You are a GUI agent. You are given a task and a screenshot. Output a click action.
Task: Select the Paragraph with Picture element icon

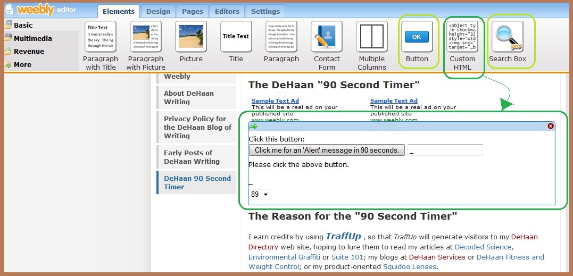pos(146,37)
